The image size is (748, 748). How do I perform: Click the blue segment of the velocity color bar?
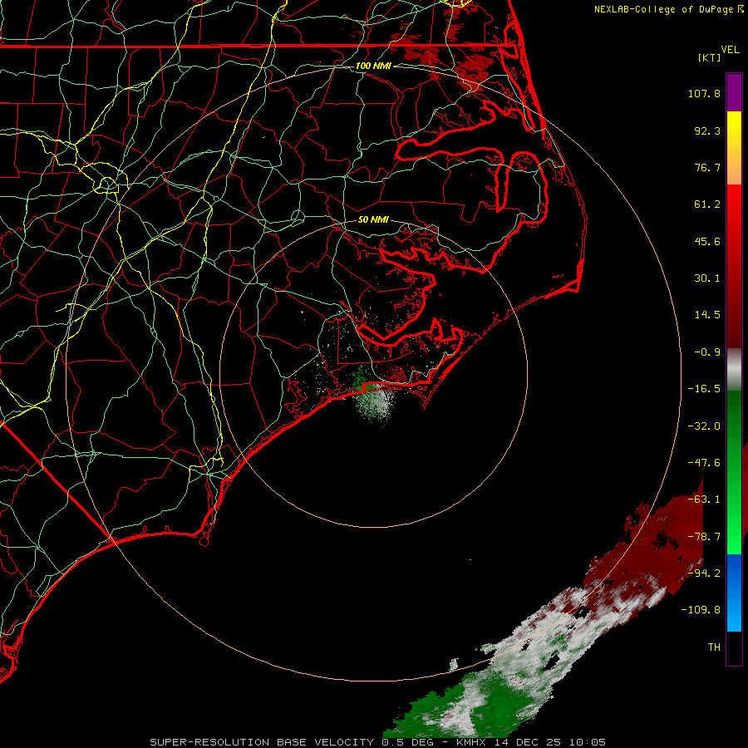click(x=734, y=593)
